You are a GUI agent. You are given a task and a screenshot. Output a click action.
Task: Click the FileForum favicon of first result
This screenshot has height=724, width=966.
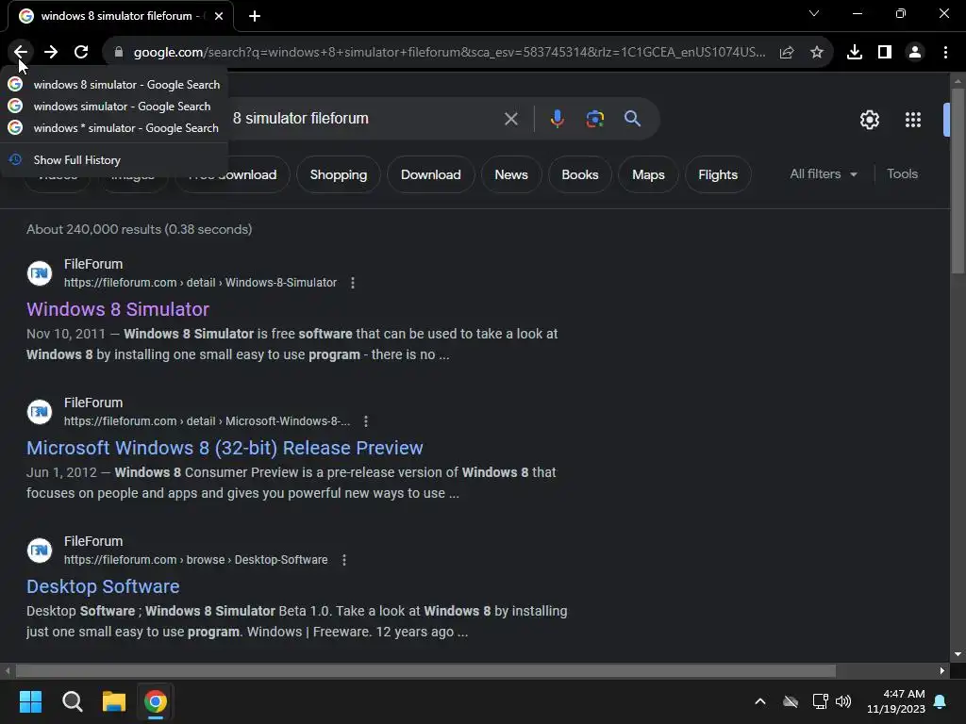(40, 272)
